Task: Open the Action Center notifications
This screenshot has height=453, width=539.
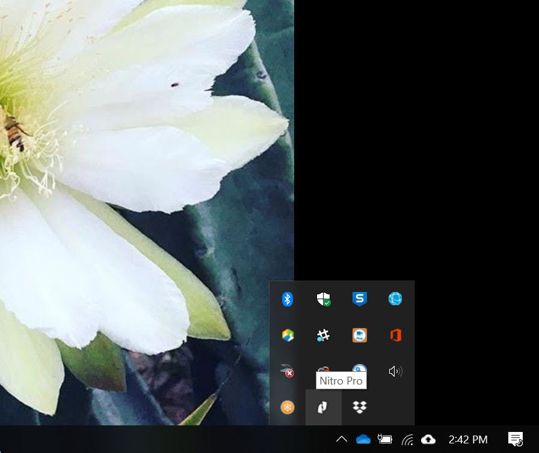Action: click(516, 439)
